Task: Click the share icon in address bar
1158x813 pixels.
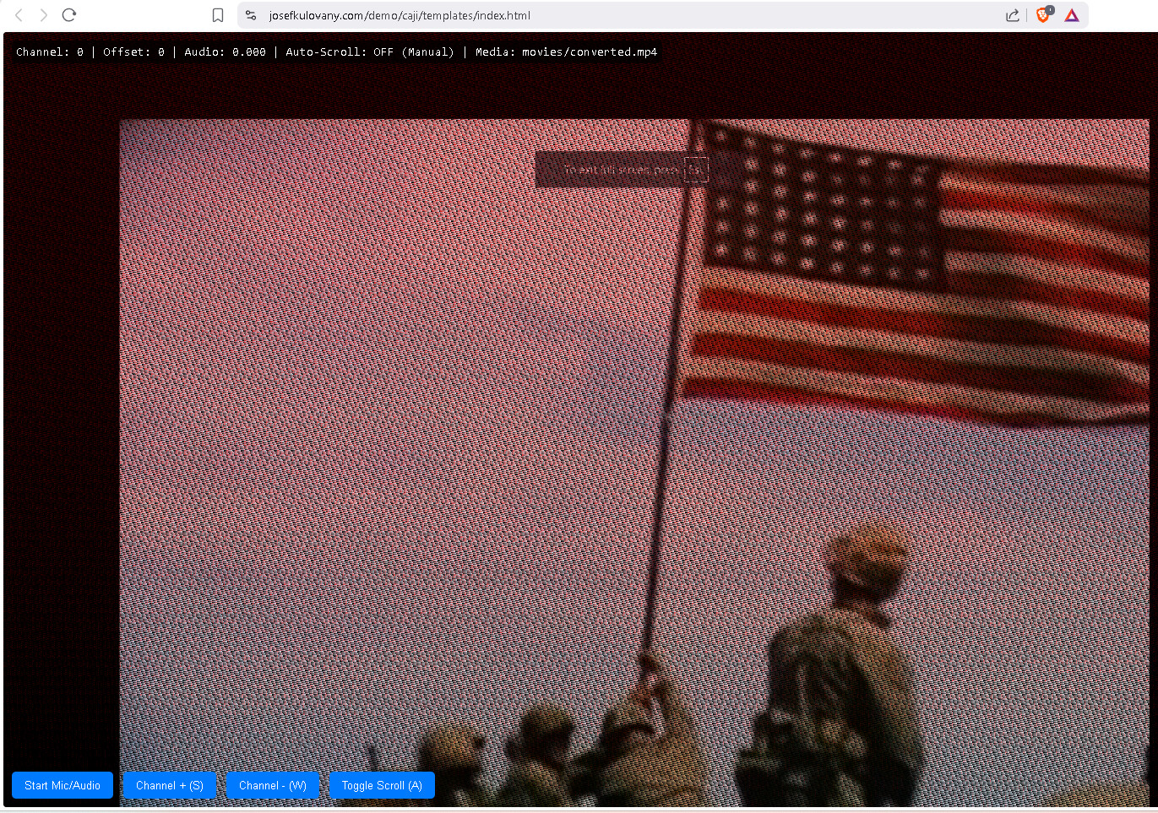Action: click(1012, 15)
